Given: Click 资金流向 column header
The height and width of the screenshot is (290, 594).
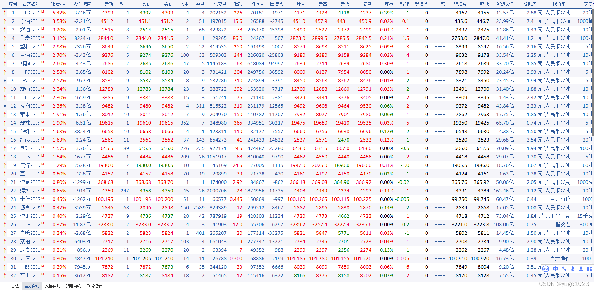Looking at the screenshot, I should click(82, 4).
